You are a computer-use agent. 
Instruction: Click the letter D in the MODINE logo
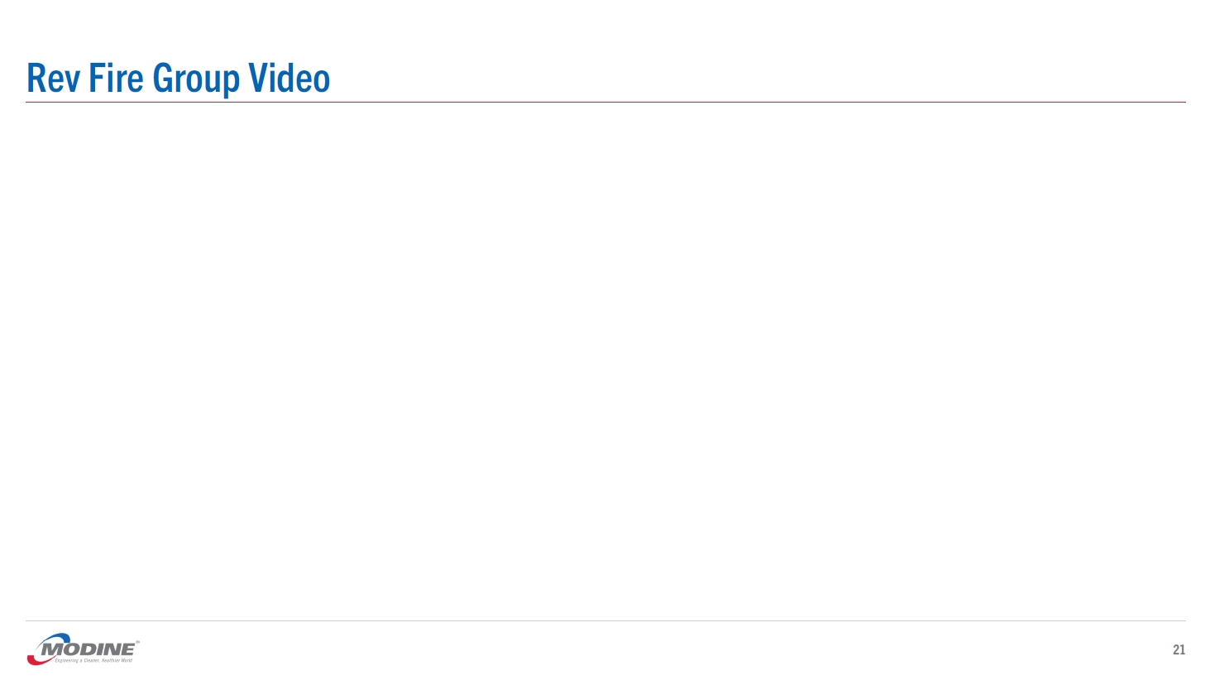[x=84, y=649]
